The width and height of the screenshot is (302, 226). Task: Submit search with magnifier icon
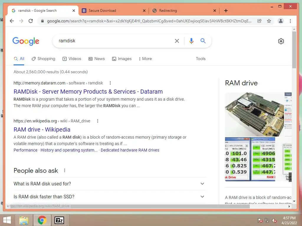[x=203, y=41]
